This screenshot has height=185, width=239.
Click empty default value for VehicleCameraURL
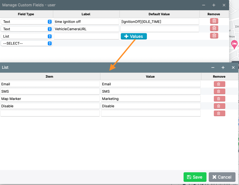tap(160, 29)
